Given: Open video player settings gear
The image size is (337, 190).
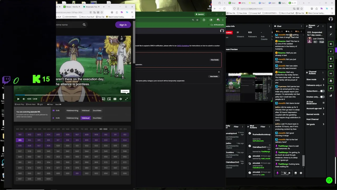Looking at the screenshot, I should click(121, 99).
